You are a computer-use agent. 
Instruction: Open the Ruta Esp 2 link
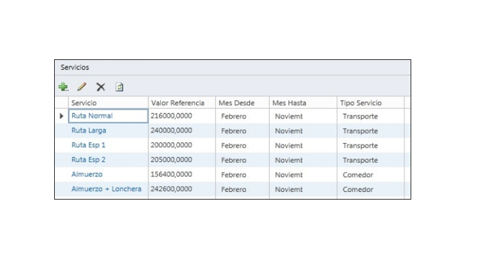click(x=89, y=159)
